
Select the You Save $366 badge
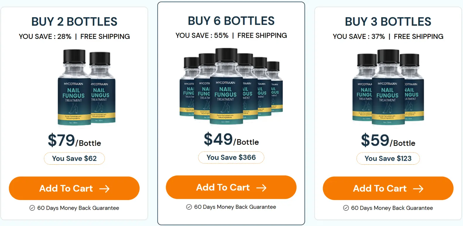(231, 157)
